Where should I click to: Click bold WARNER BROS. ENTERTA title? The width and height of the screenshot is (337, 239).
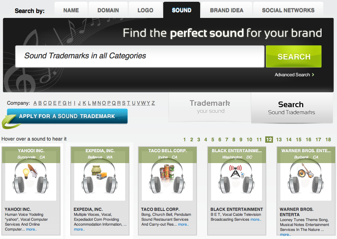[297, 212]
